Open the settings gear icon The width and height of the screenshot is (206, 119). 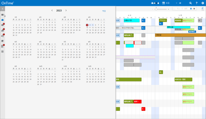202,3
